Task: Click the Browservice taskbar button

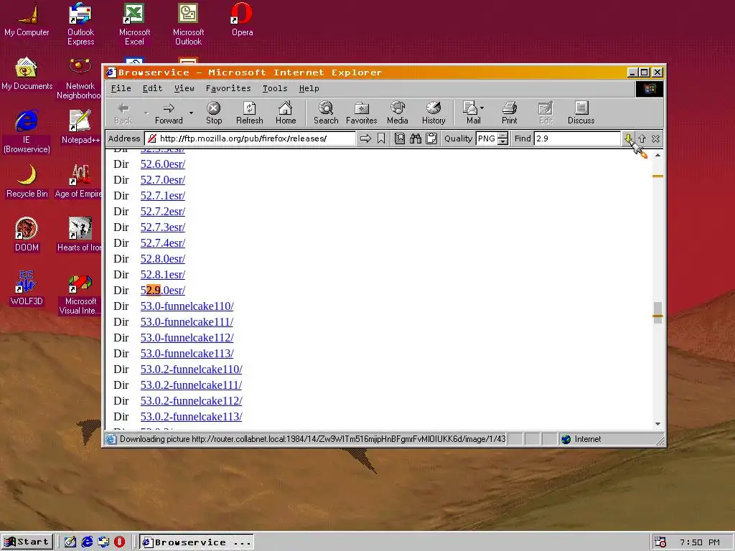Action: tap(197, 542)
